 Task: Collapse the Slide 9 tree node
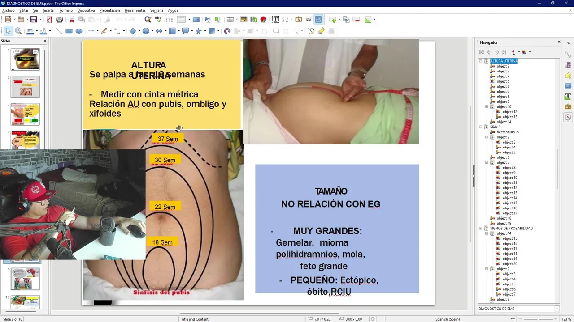tap(481, 127)
